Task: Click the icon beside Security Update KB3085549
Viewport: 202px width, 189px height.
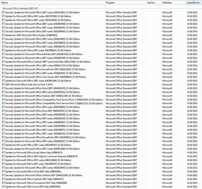Action: click(3, 58)
